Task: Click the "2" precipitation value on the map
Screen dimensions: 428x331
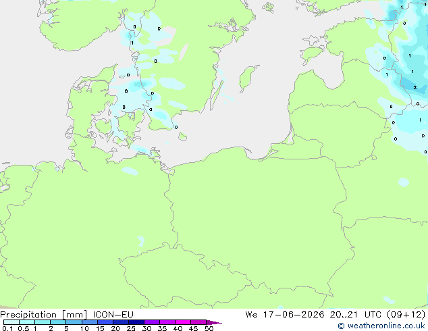Action: click(415, 88)
